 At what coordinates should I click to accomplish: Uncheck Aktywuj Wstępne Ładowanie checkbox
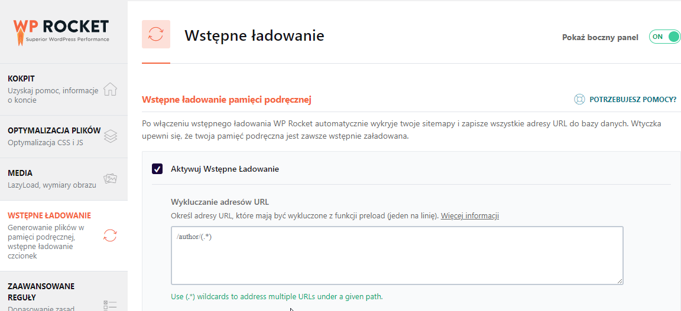coord(157,169)
